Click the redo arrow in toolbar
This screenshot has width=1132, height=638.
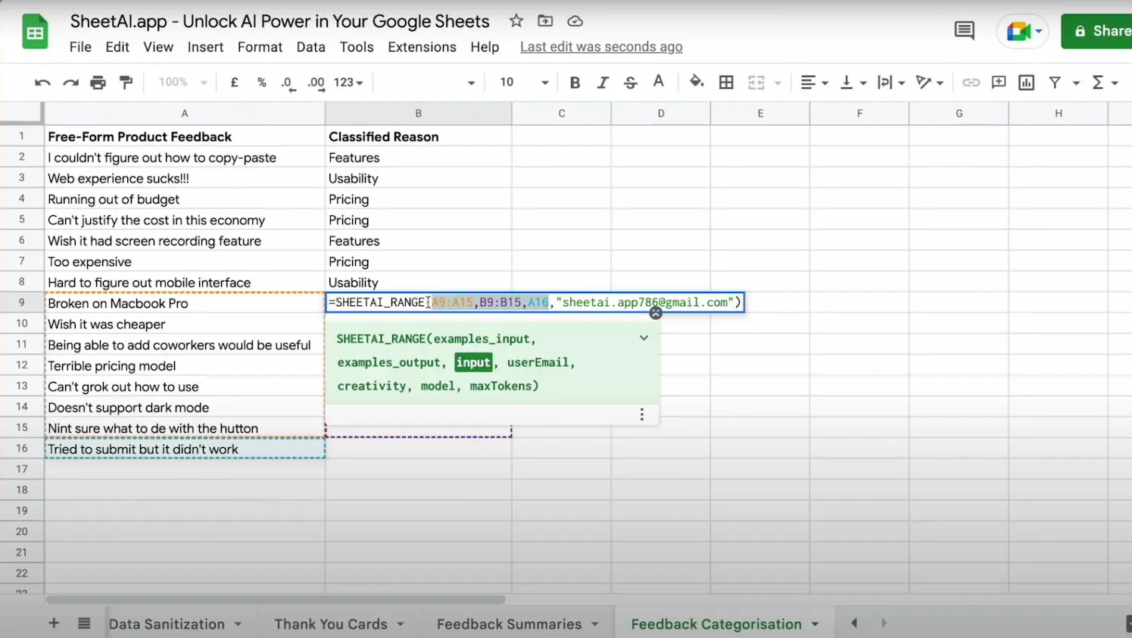click(70, 83)
